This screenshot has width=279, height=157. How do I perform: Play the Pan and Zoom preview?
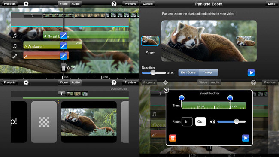(x=251, y=73)
